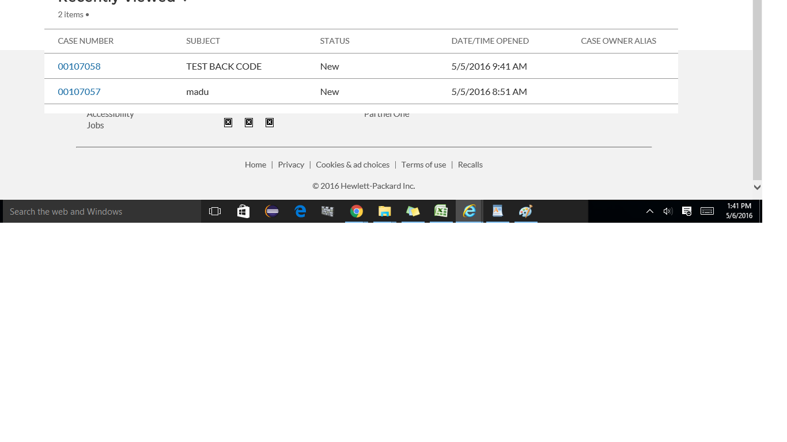
Task: Open case 00107057
Action: tap(79, 92)
